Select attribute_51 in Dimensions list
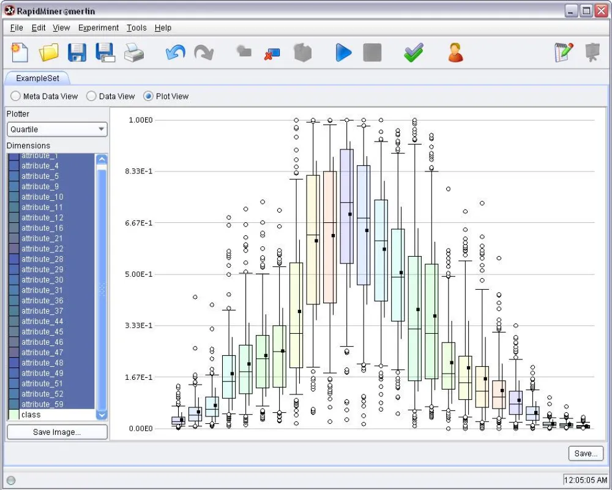The image size is (612, 490). coord(51,383)
